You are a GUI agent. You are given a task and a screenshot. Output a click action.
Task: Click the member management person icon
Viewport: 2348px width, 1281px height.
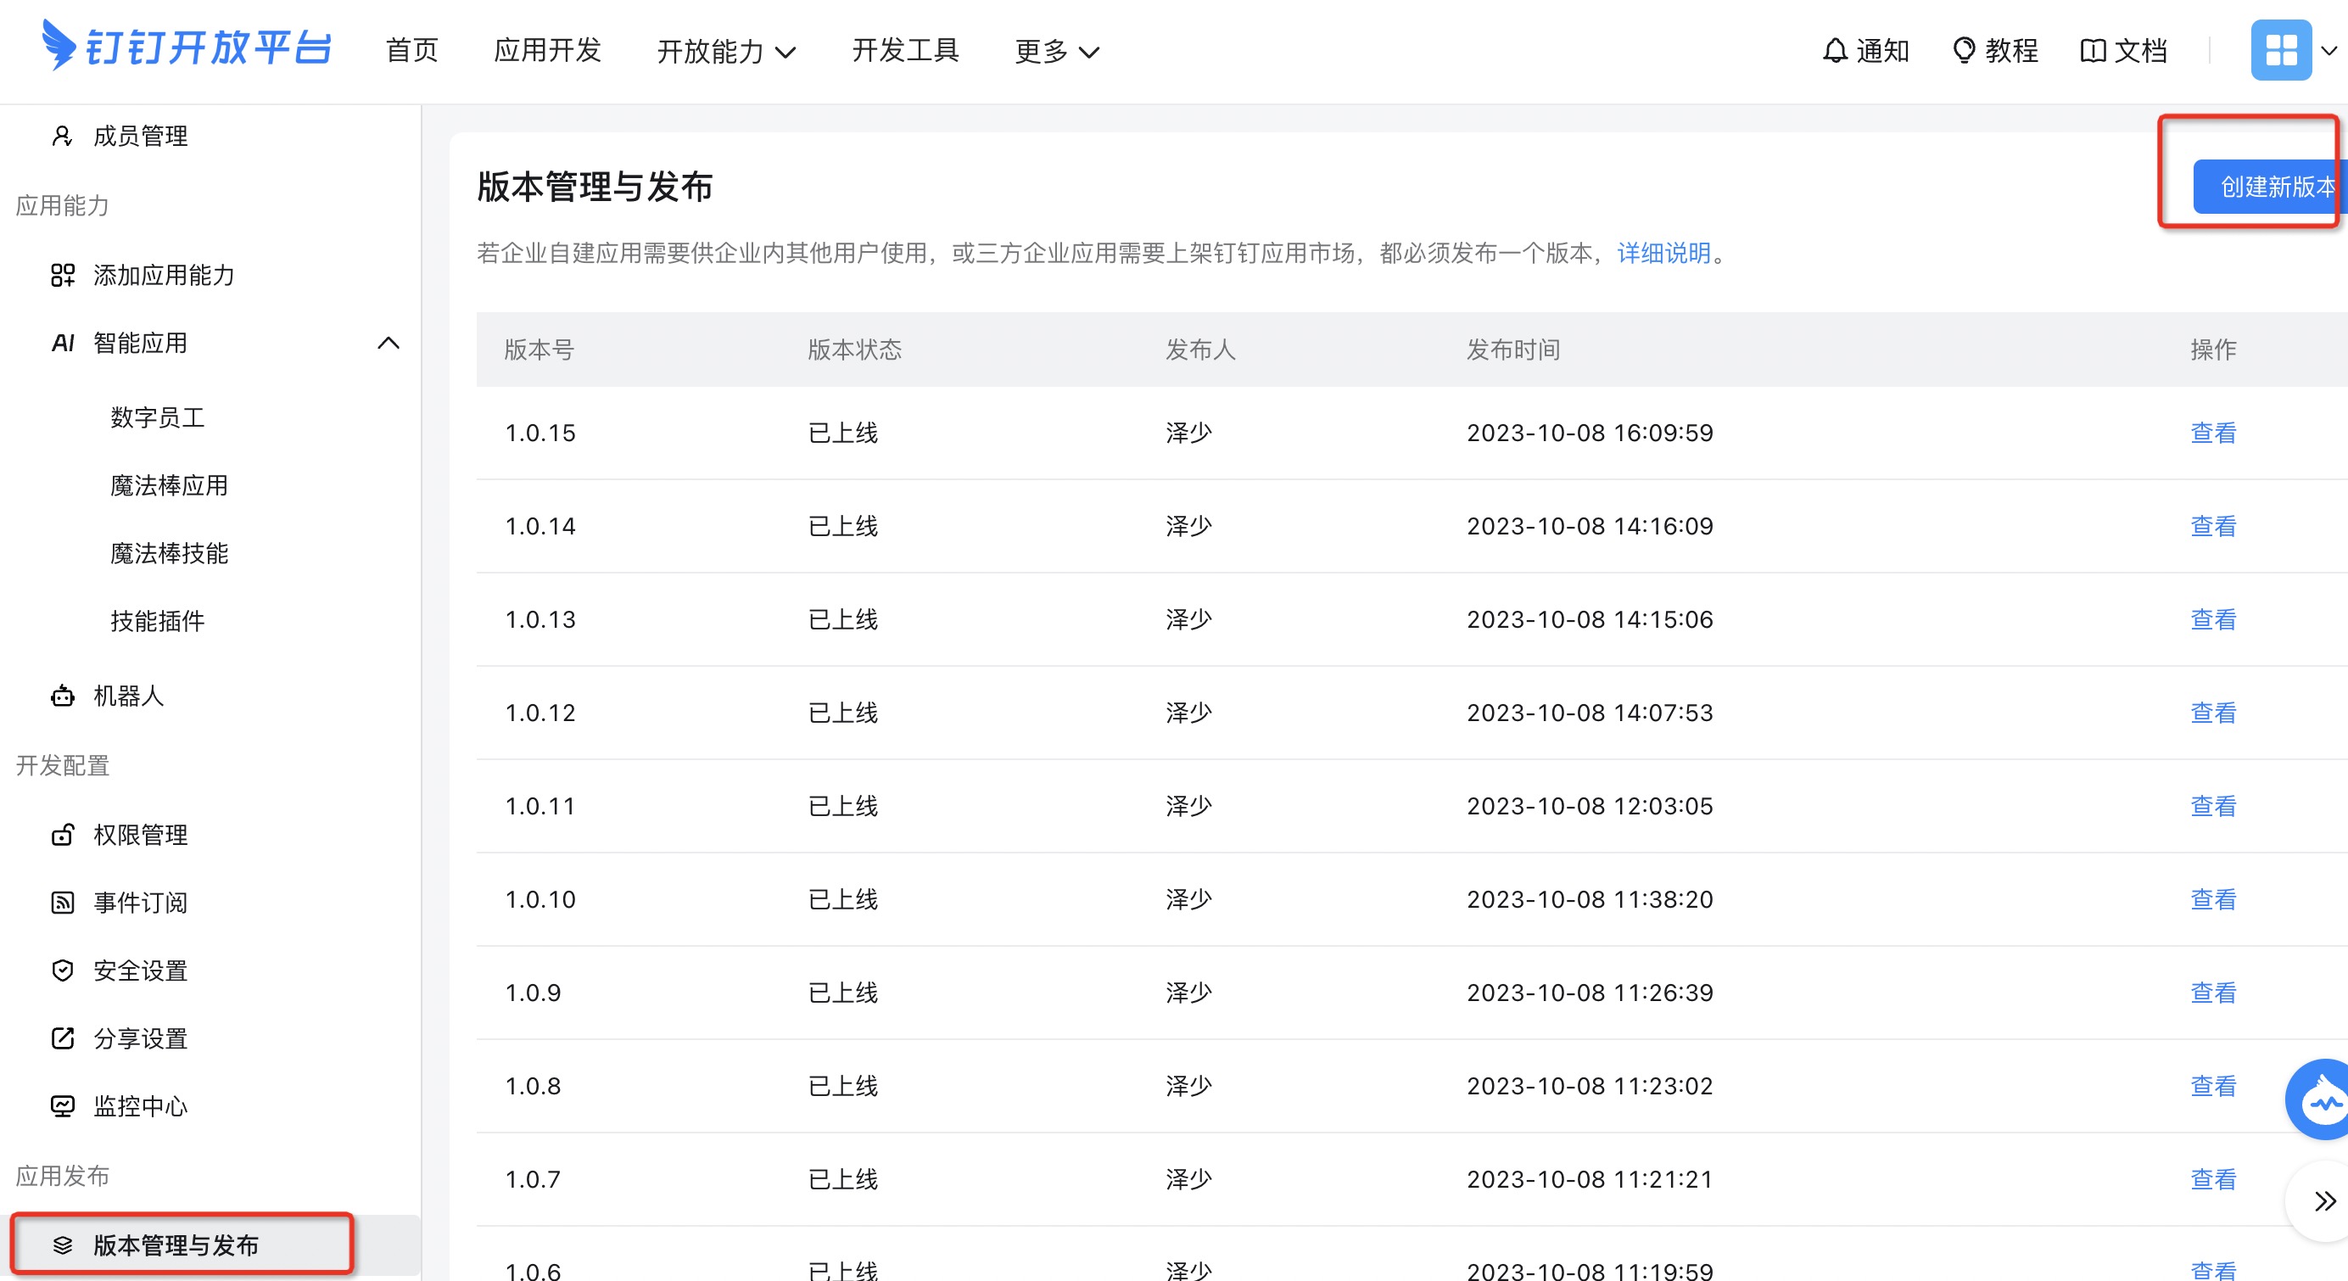(x=62, y=137)
